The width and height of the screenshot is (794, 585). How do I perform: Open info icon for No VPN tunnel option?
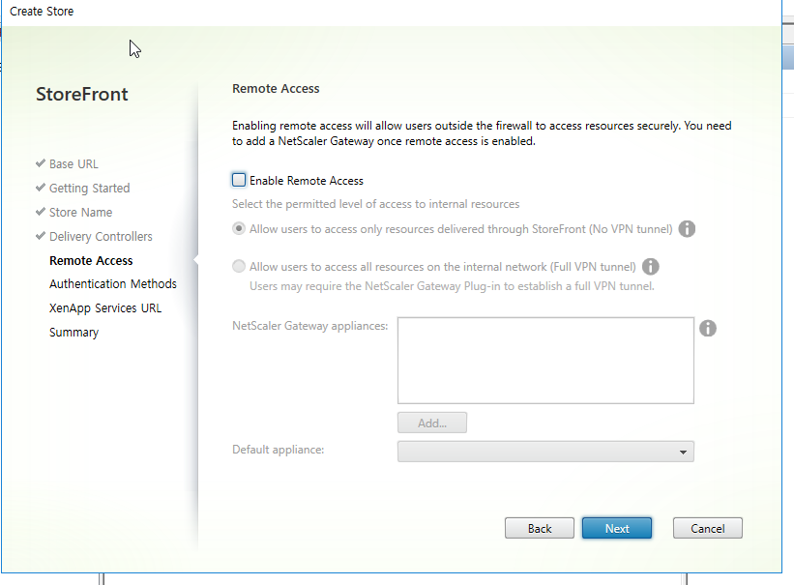pos(687,229)
